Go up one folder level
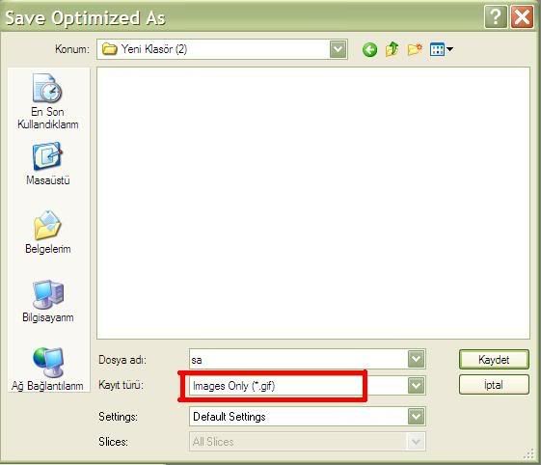Screen dimensions: 541x465 392,49
